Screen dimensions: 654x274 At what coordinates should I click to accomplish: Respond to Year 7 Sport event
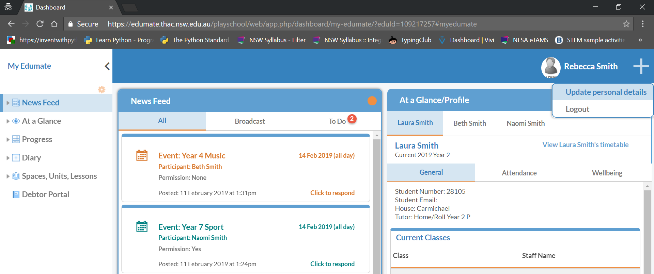point(332,264)
